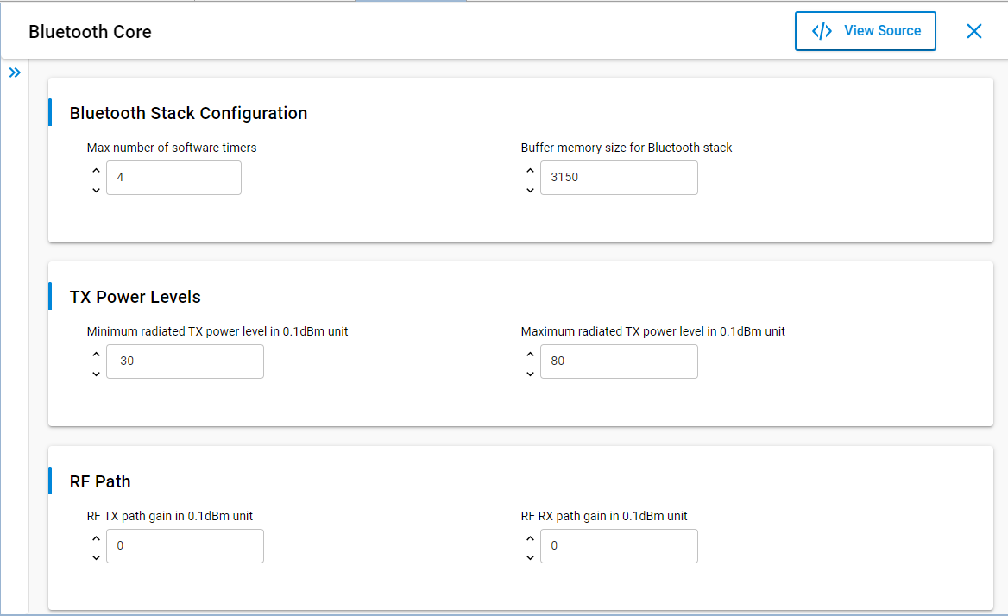
Task: Increment Minimum radiated TX power level
Action: tap(96, 354)
